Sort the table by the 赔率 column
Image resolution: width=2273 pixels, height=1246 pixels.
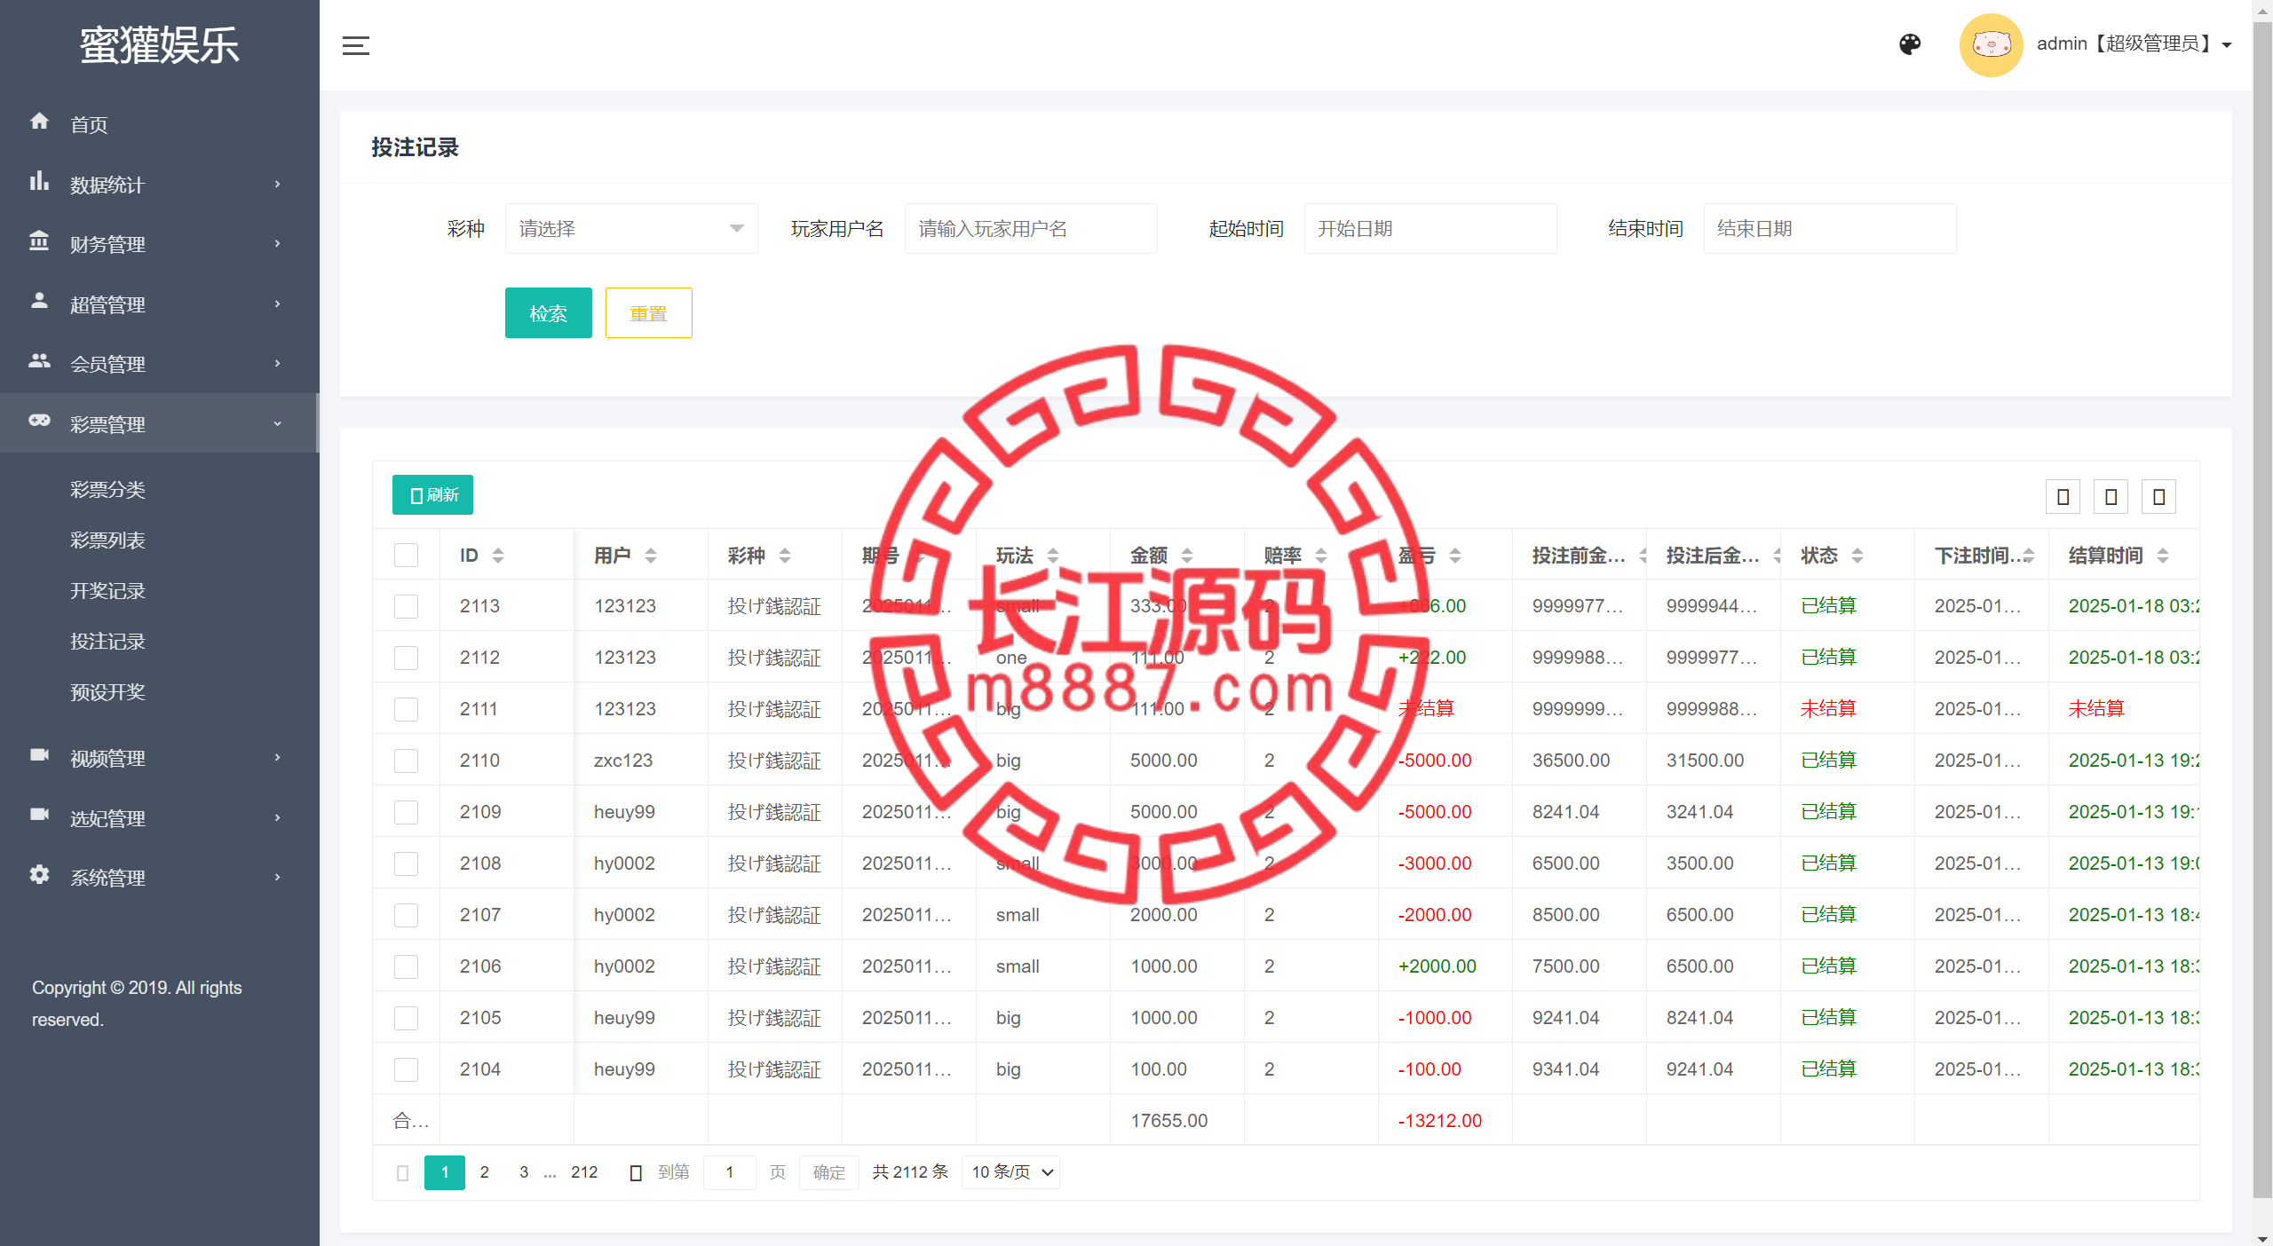point(1321,556)
